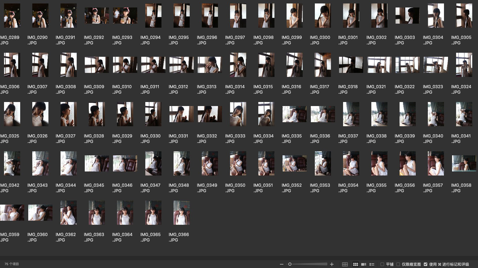Click the minus icon to shrink thumbnails
Viewport: 478px width, 268px height.
click(x=281, y=264)
